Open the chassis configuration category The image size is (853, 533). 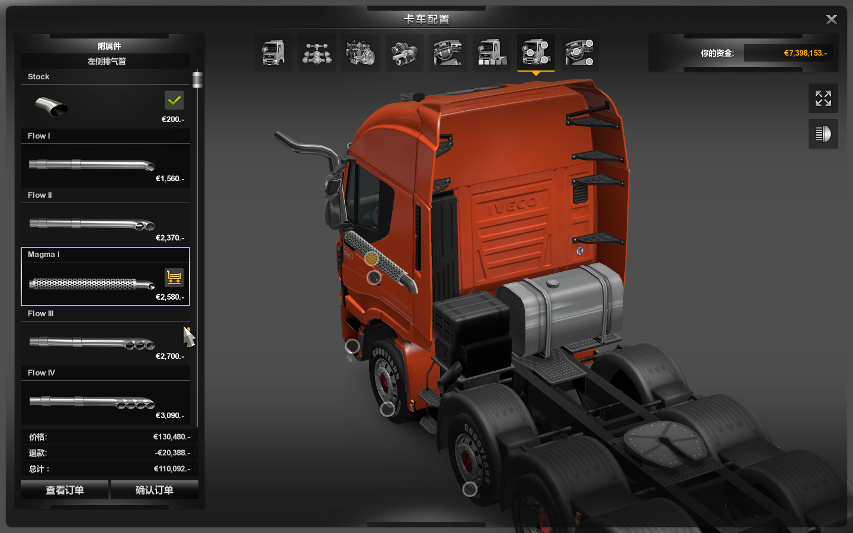coord(317,53)
